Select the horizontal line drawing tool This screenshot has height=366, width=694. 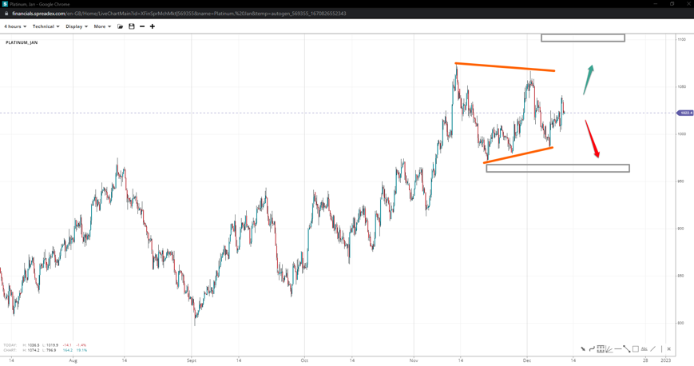coord(617,349)
